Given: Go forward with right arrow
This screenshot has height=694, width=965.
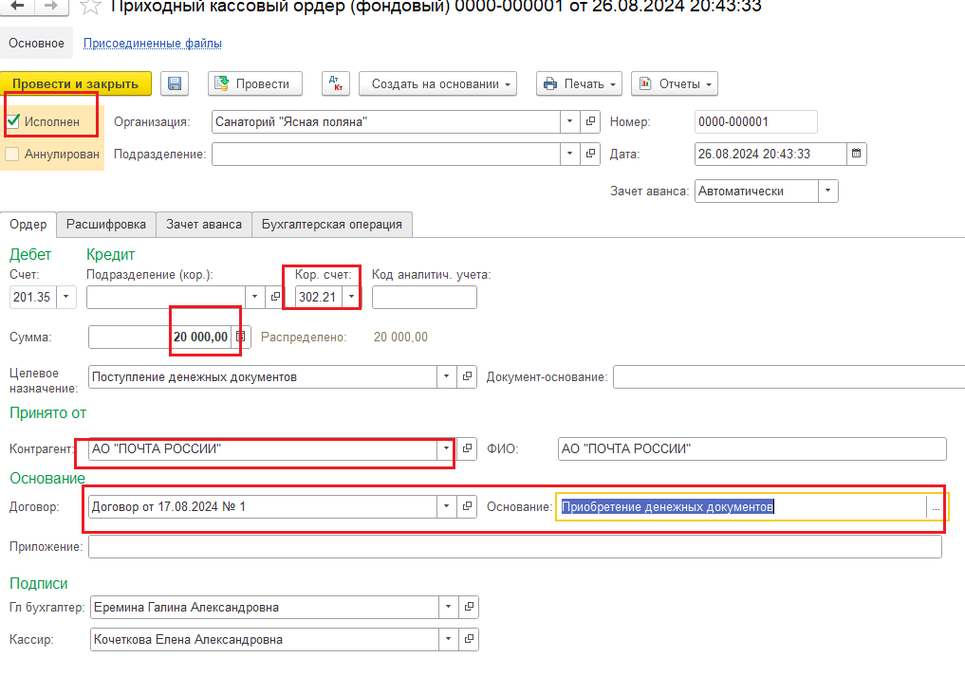Looking at the screenshot, I should coord(51,6).
